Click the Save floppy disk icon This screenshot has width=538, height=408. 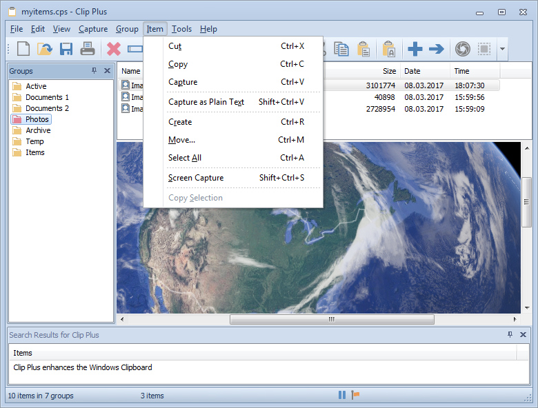[x=66, y=49]
